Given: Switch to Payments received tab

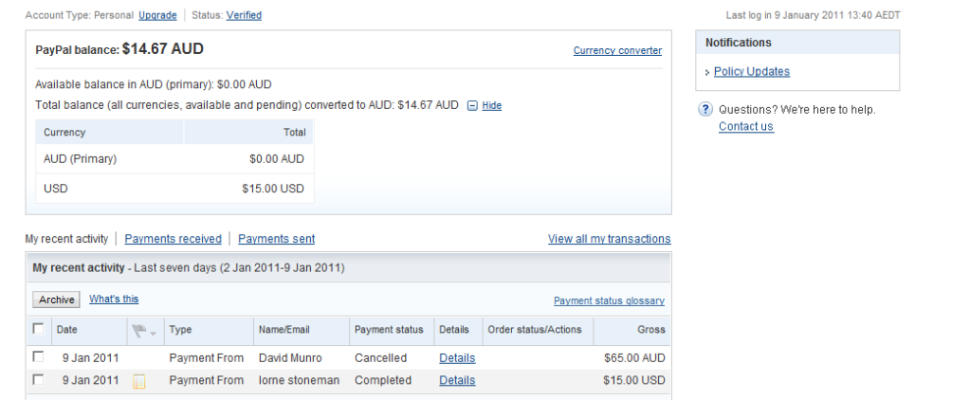Looking at the screenshot, I should click(174, 239).
